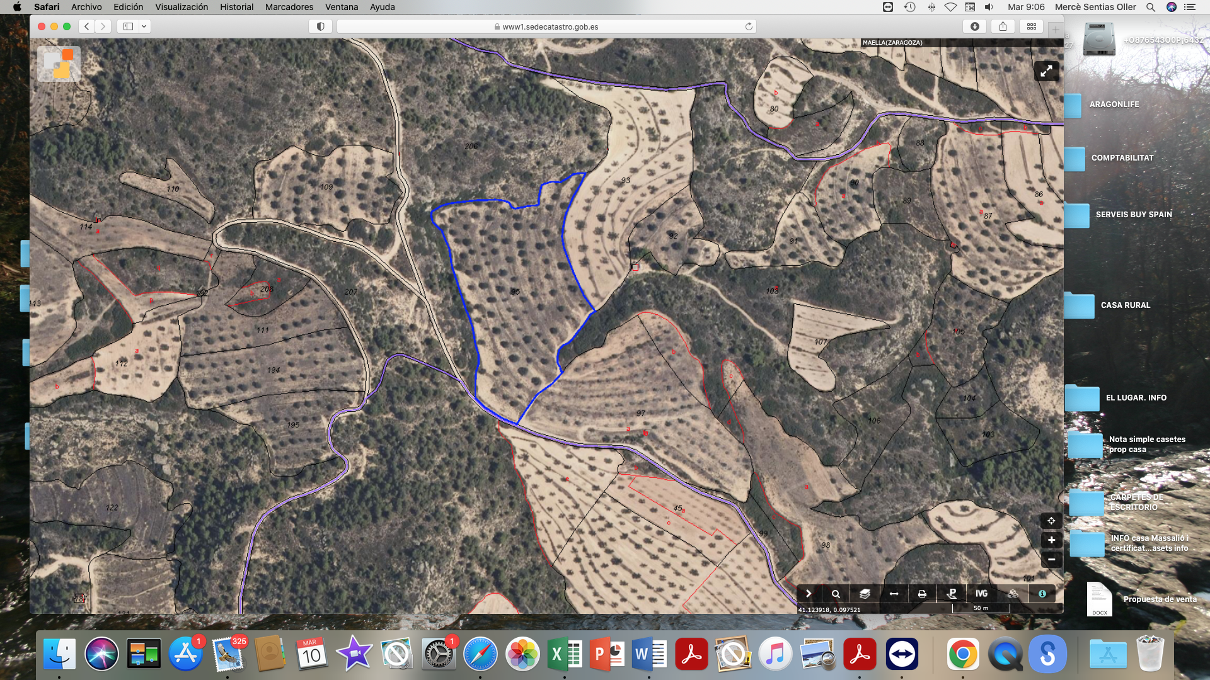This screenshot has height=680, width=1210.
Task: Center map with the locate crosshair button
Action: (x=1051, y=521)
